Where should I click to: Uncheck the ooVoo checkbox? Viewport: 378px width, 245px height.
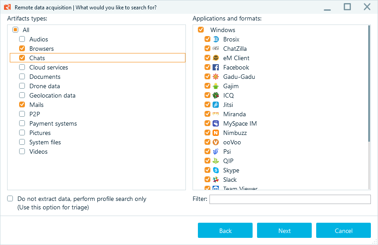tap(207, 142)
